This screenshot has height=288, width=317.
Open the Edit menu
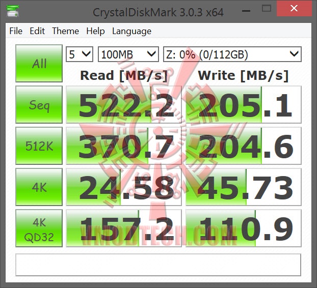pyautogui.click(x=37, y=31)
